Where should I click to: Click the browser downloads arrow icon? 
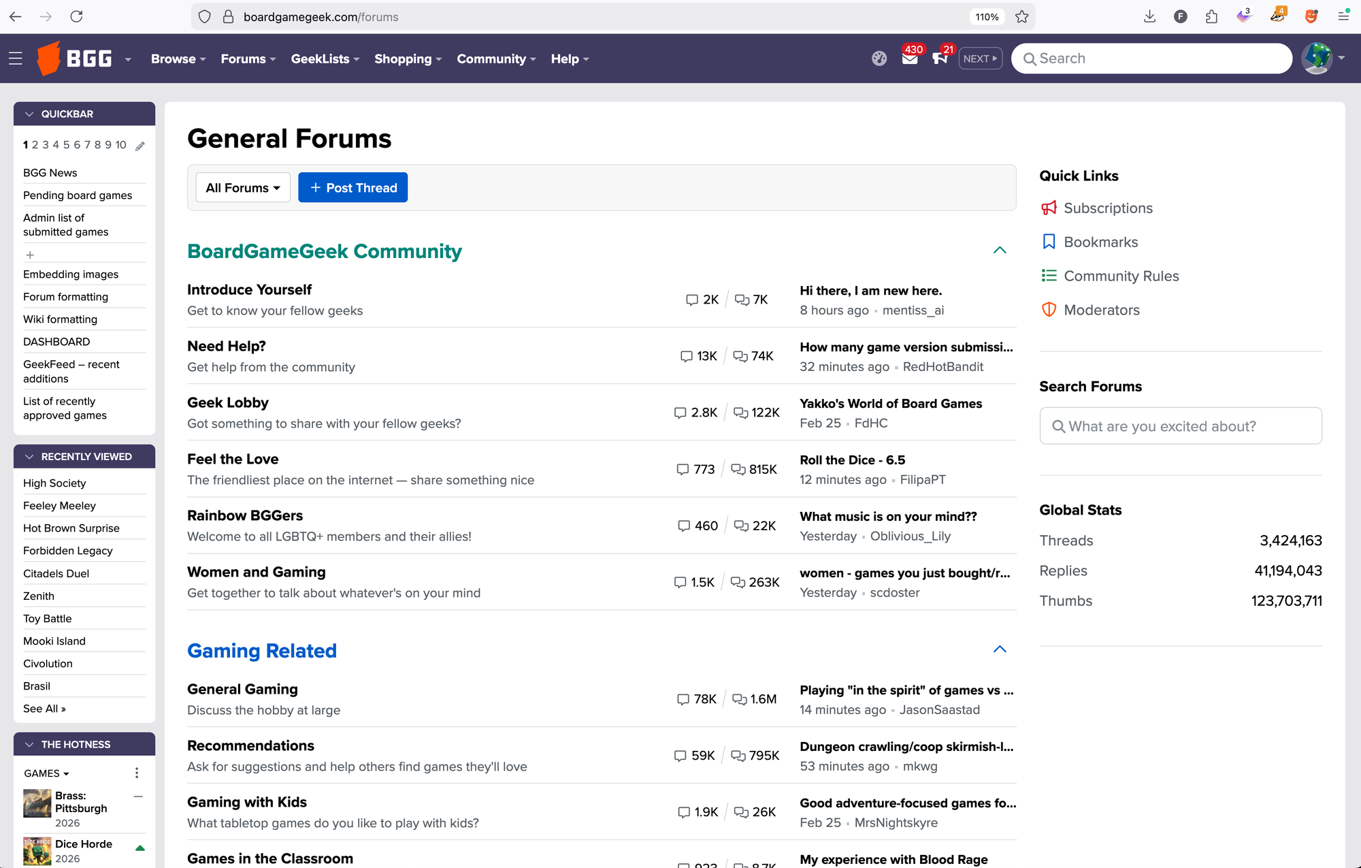point(1150,16)
